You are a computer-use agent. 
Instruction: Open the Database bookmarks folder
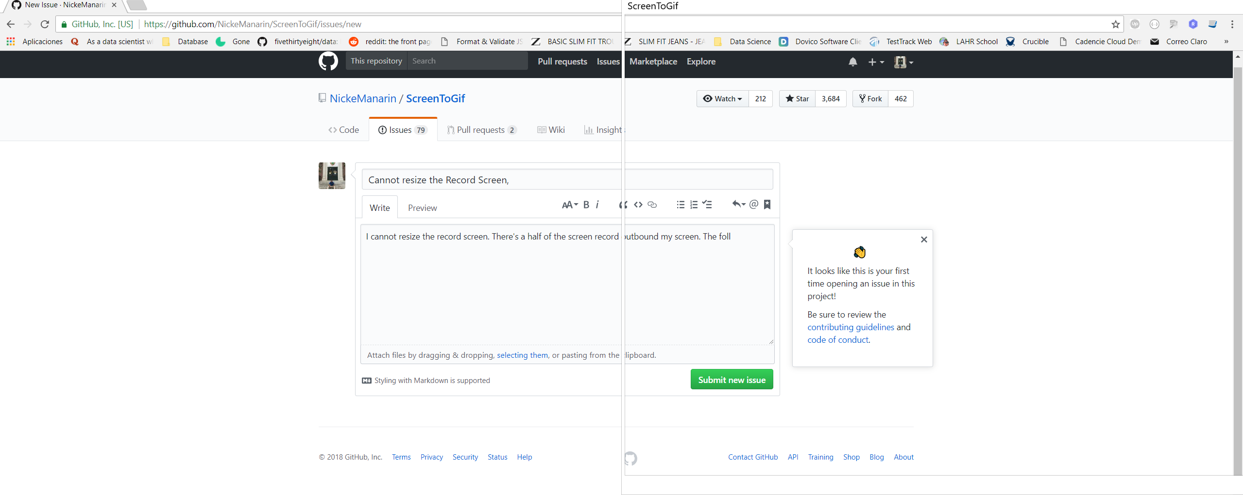click(186, 42)
